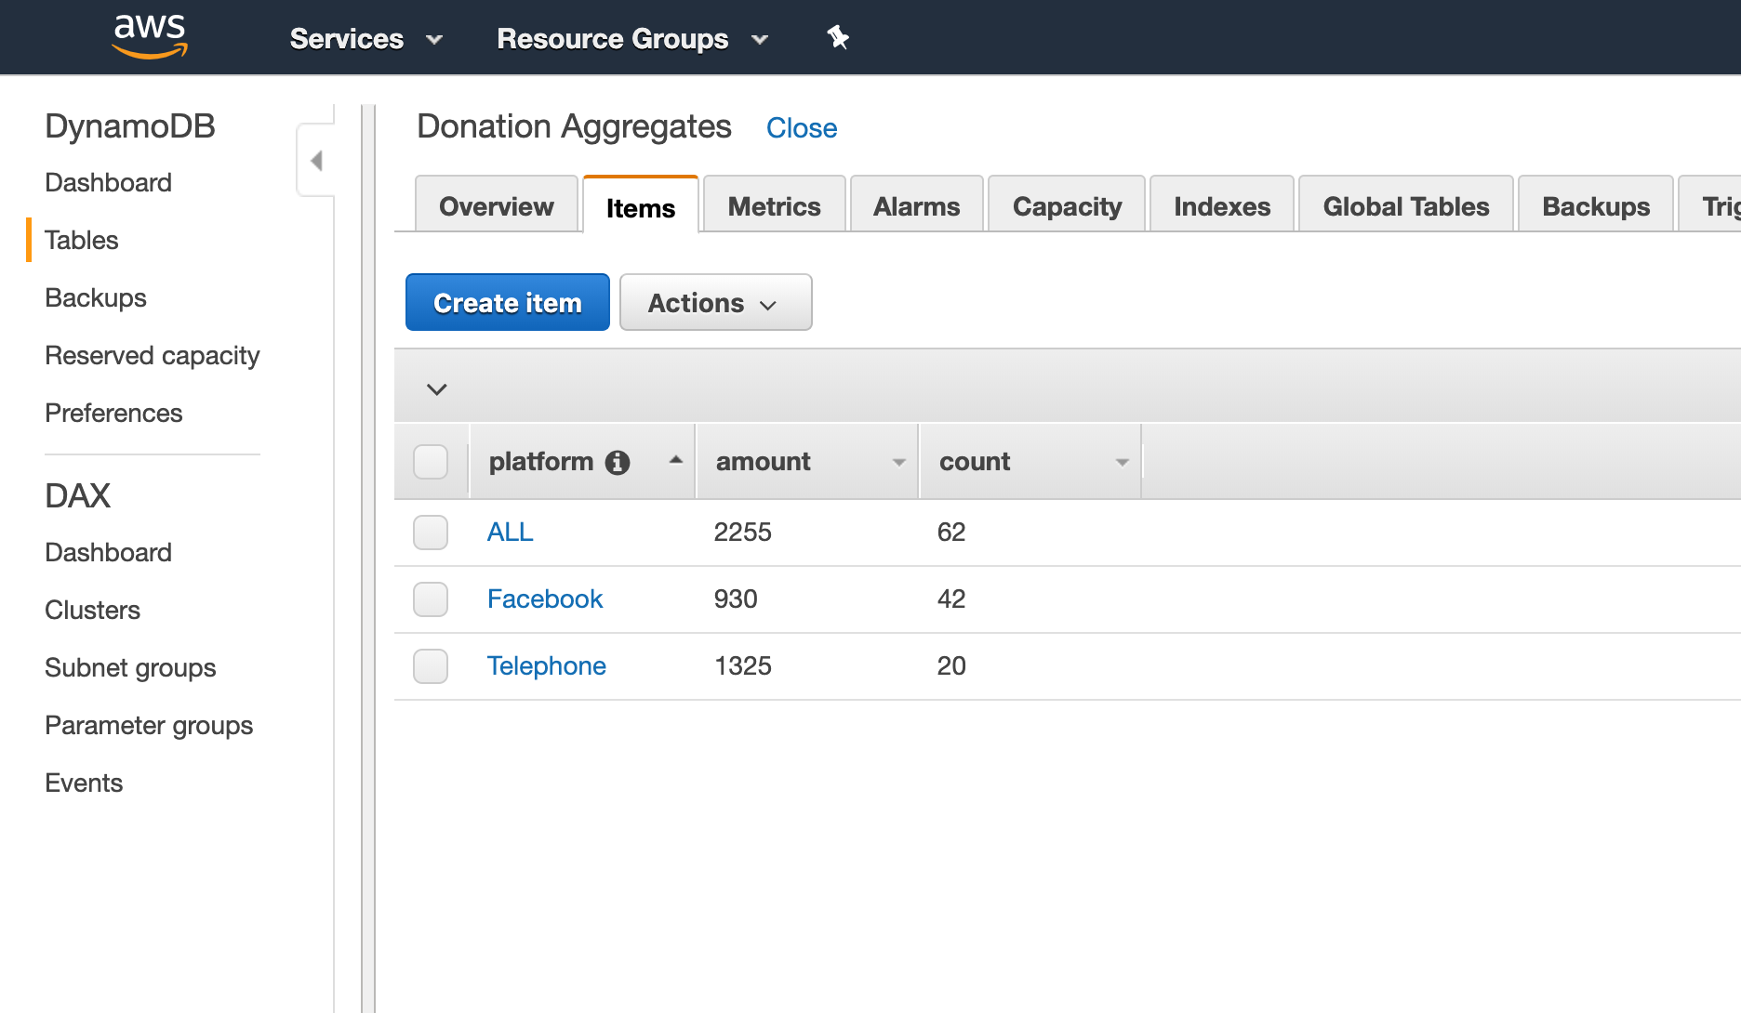1741x1013 pixels.
Task: Toggle the select-all items checkbox
Action: click(x=431, y=462)
